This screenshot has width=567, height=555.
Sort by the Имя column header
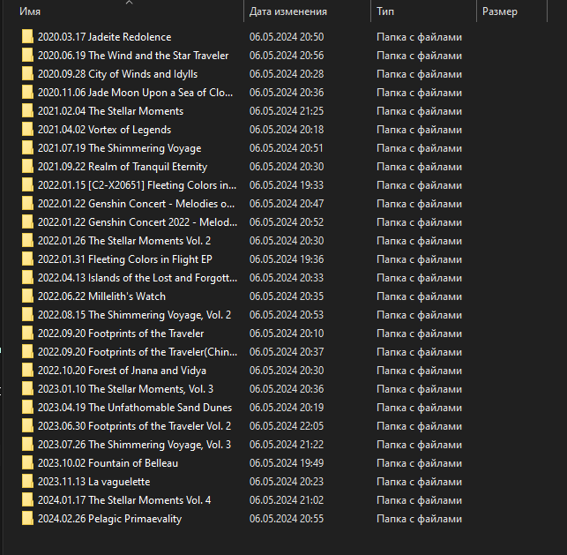30,11
